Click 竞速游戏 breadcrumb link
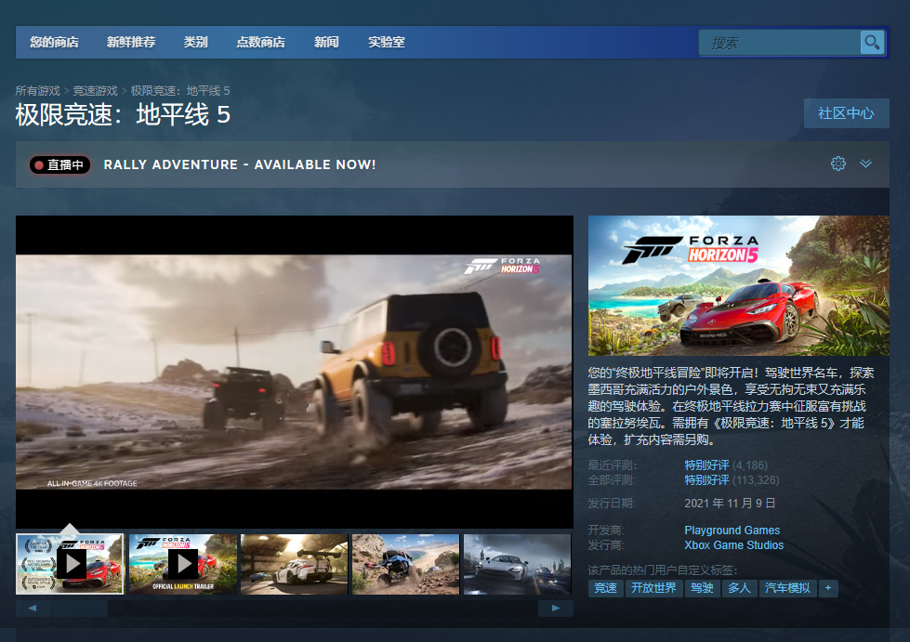The image size is (910, 642). 95,91
